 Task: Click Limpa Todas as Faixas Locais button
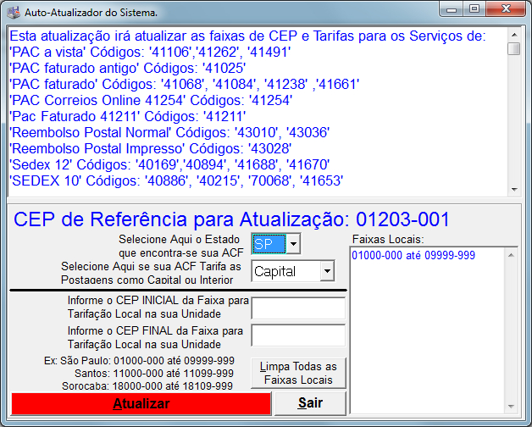pyautogui.click(x=298, y=373)
